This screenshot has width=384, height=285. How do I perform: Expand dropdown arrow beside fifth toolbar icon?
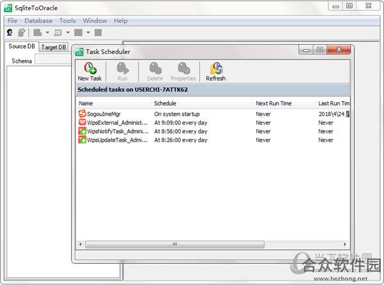(x=88, y=33)
